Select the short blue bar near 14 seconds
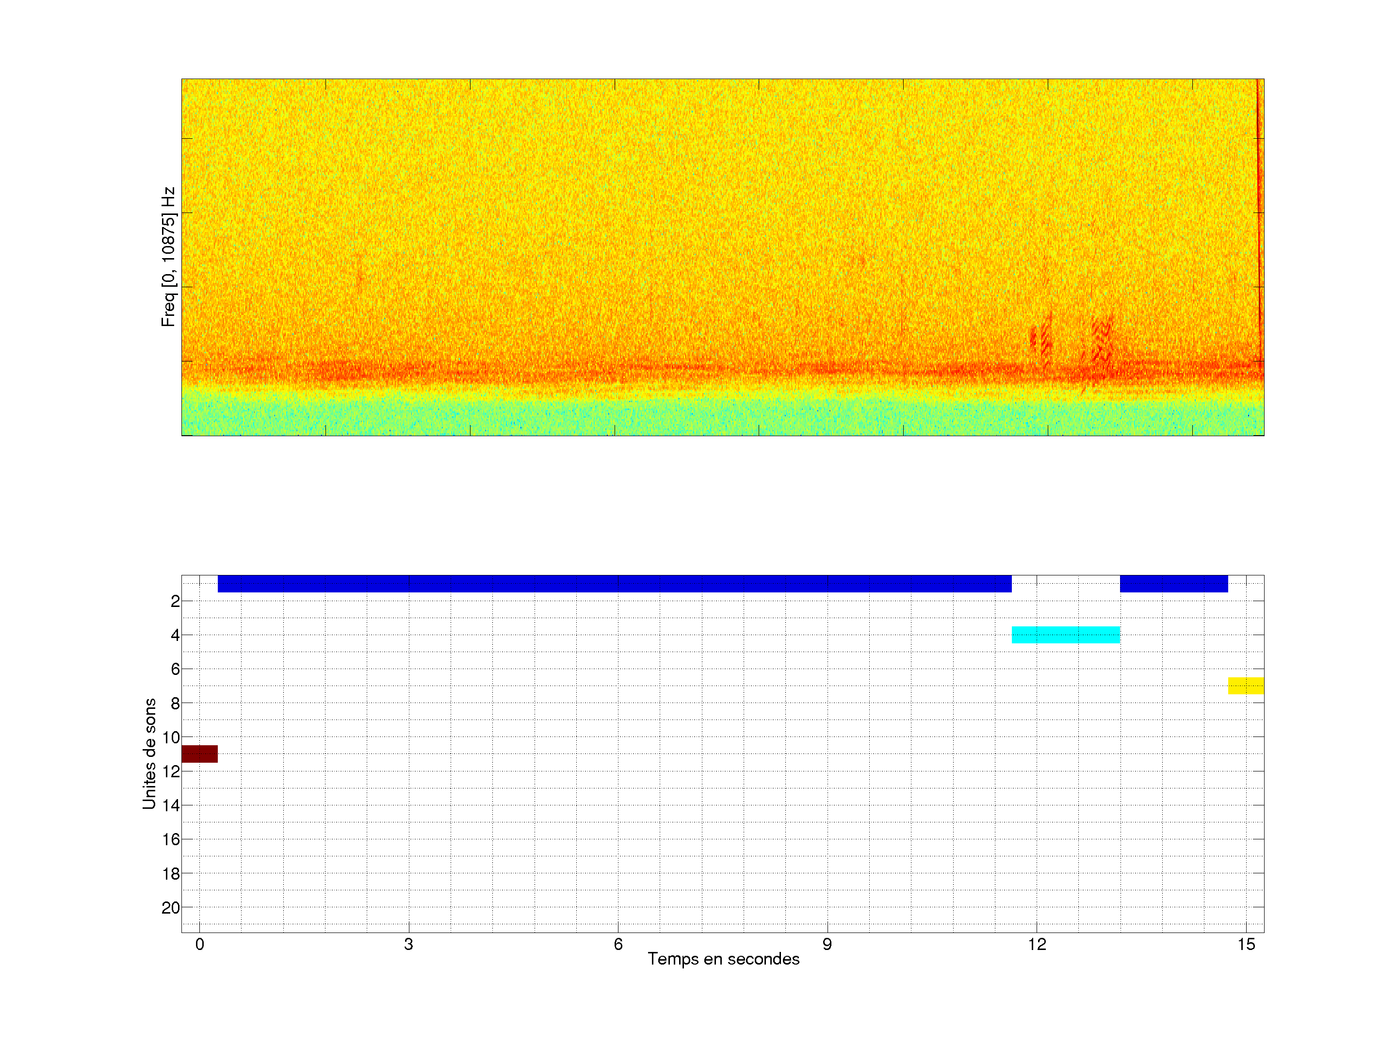Viewport: 1397px width, 1048px height. tap(1173, 584)
